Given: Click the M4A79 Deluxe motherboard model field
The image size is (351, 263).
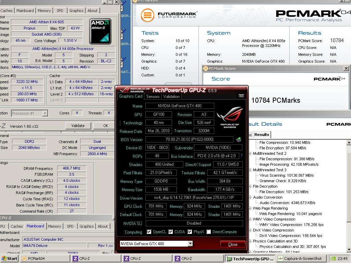Looking at the screenshot, I should 55,246.
